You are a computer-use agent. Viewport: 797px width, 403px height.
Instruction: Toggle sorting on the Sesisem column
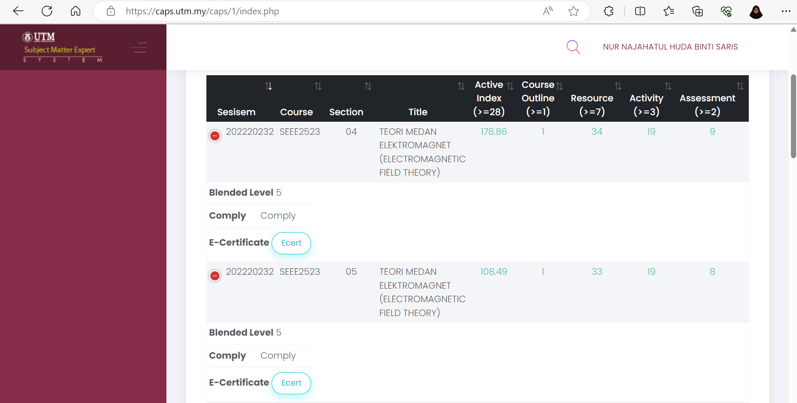[x=269, y=86]
